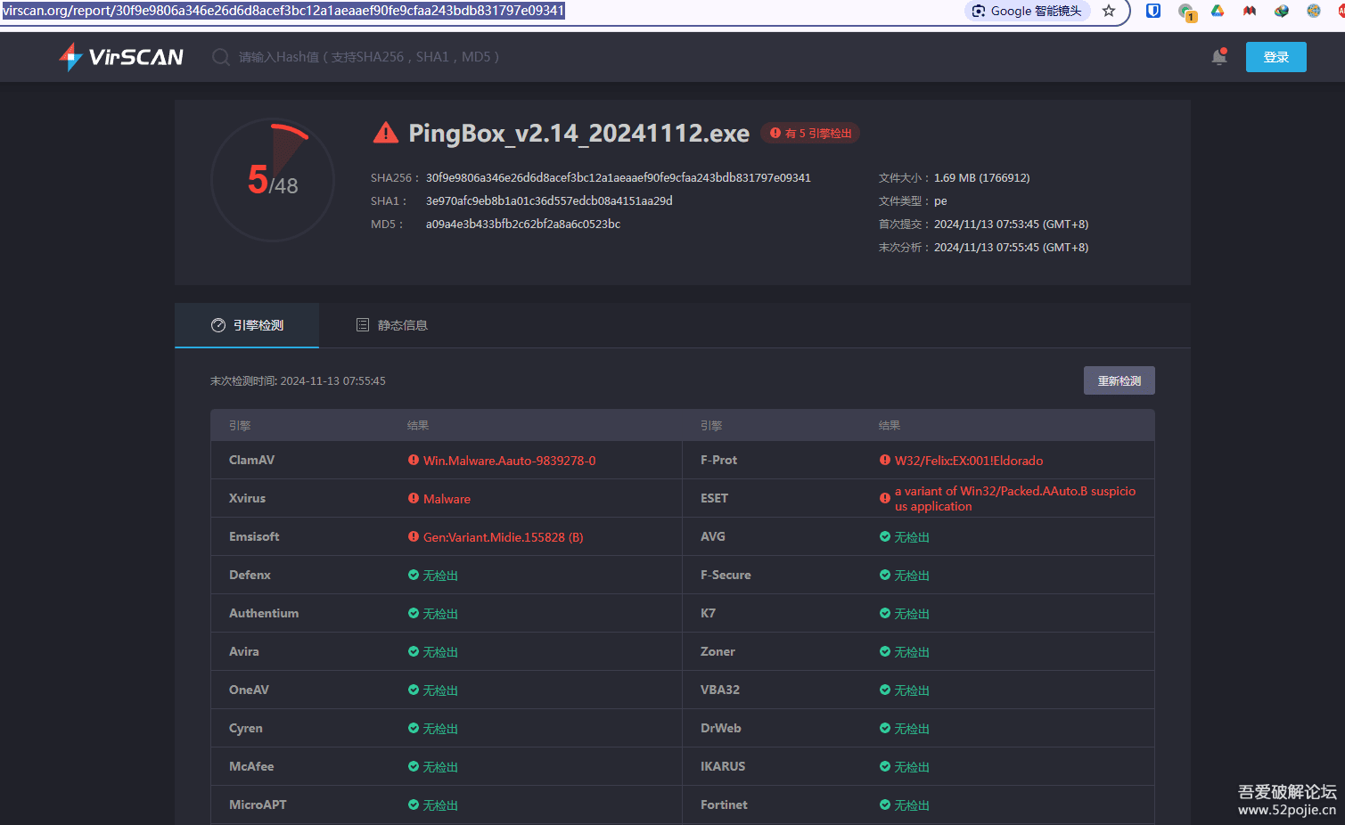Click the Xvirus result text Malware

pyautogui.click(x=447, y=499)
